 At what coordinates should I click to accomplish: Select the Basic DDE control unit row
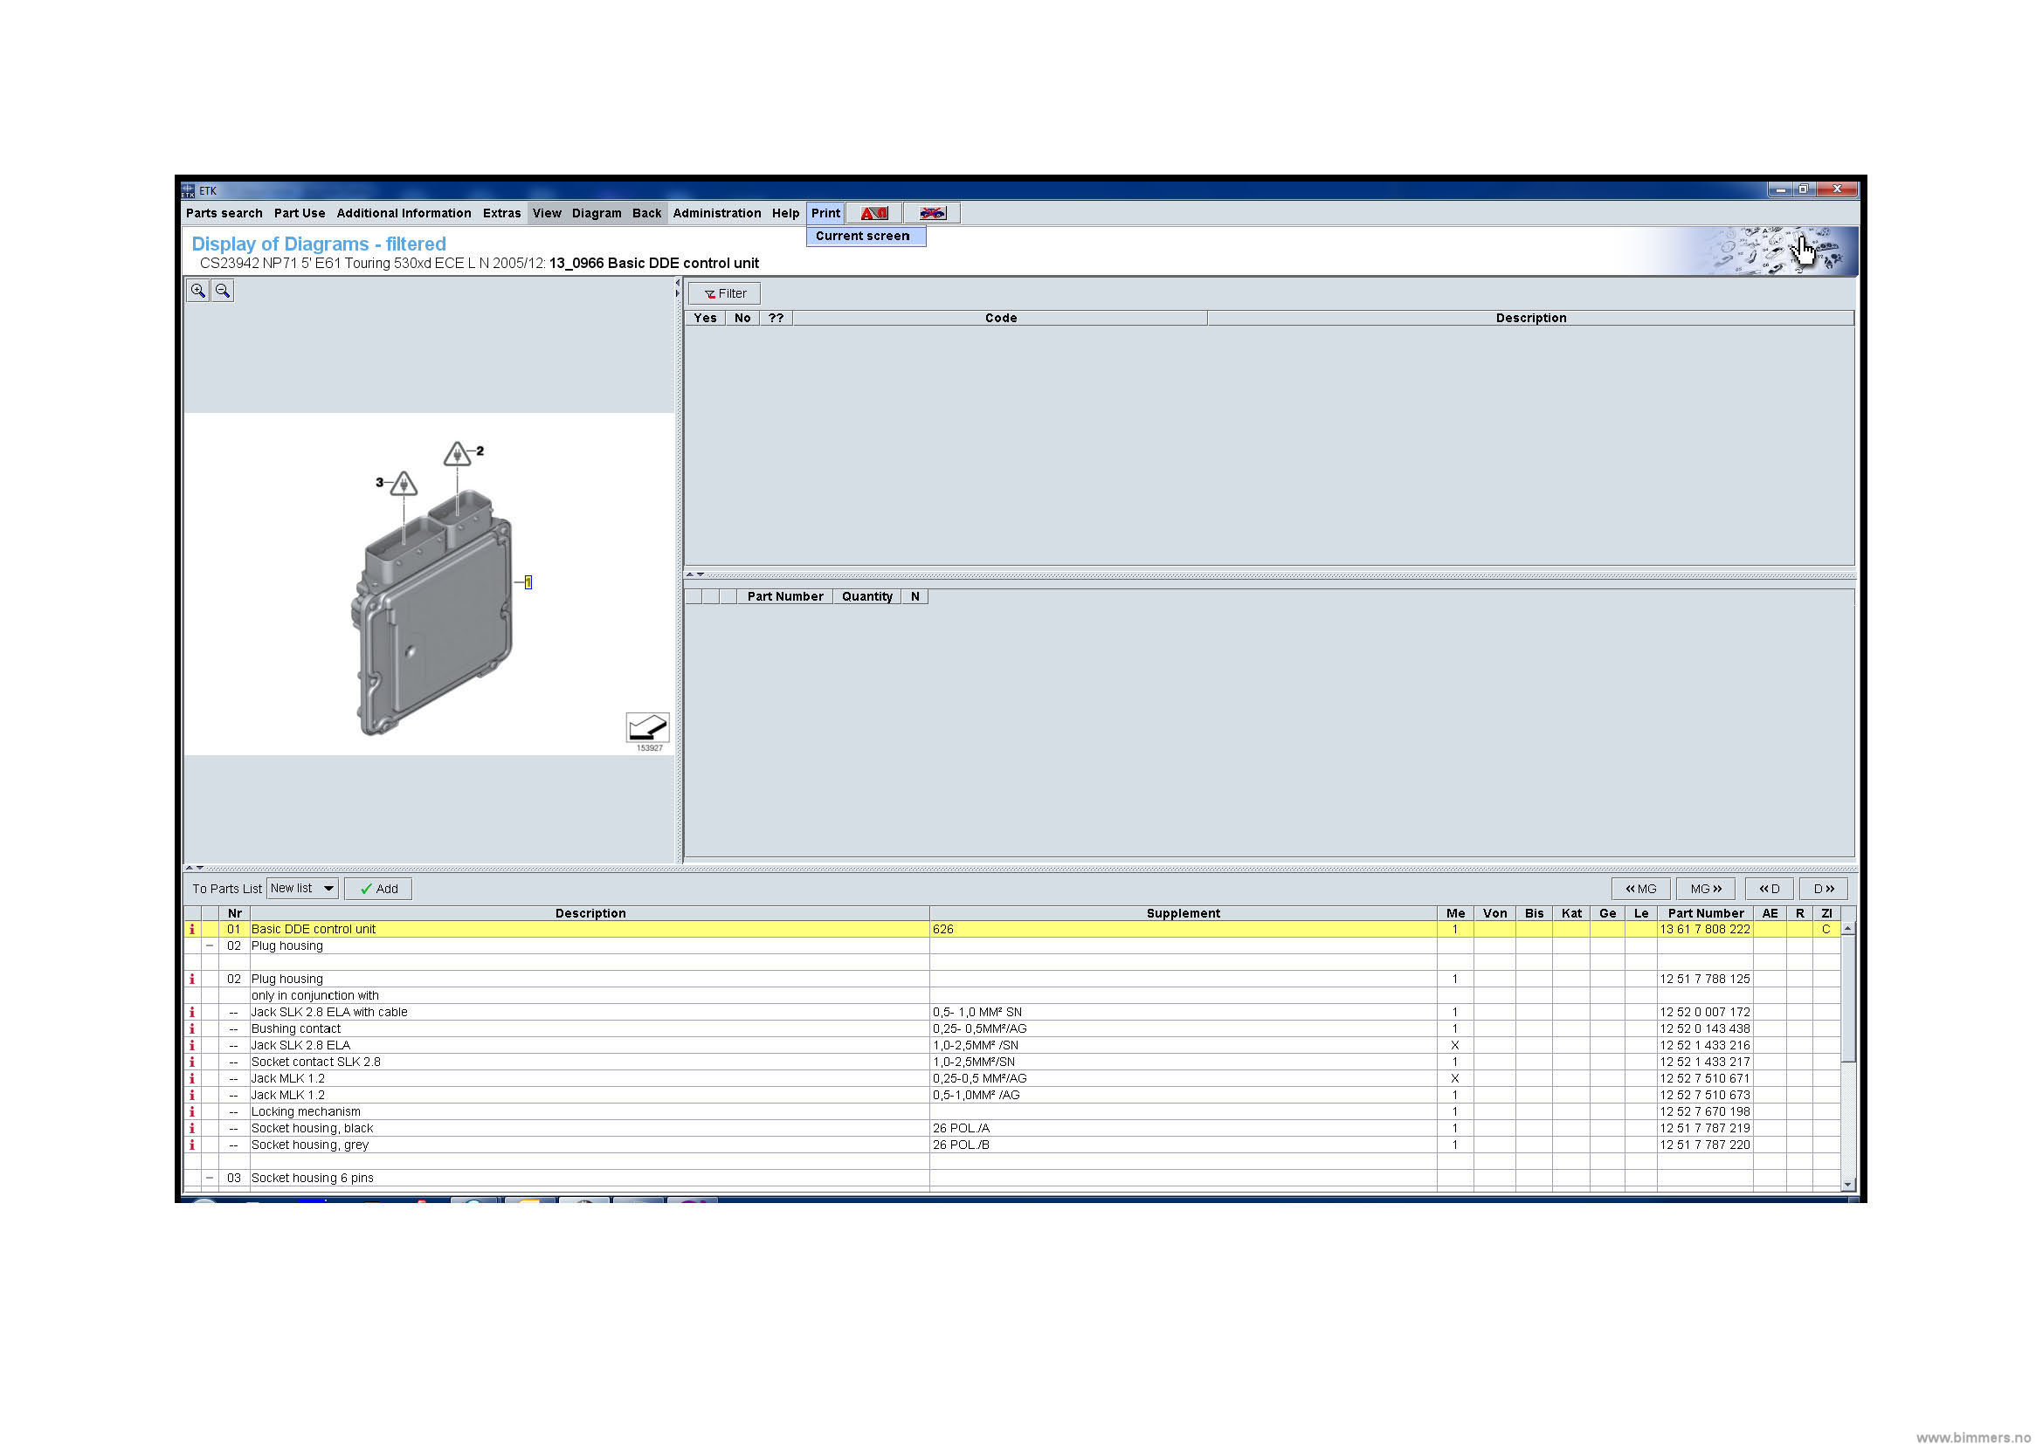pos(1011,929)
